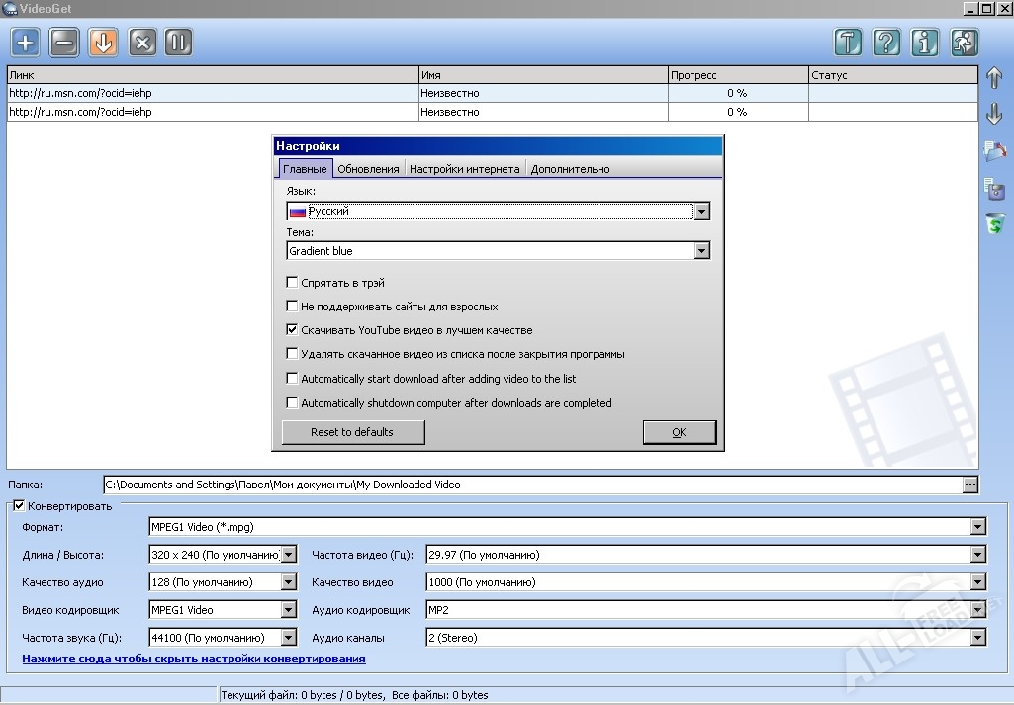The image size is (1014, 705).
Task: Toggle the Конвертировать checkbox
Action: click(19, 506)
